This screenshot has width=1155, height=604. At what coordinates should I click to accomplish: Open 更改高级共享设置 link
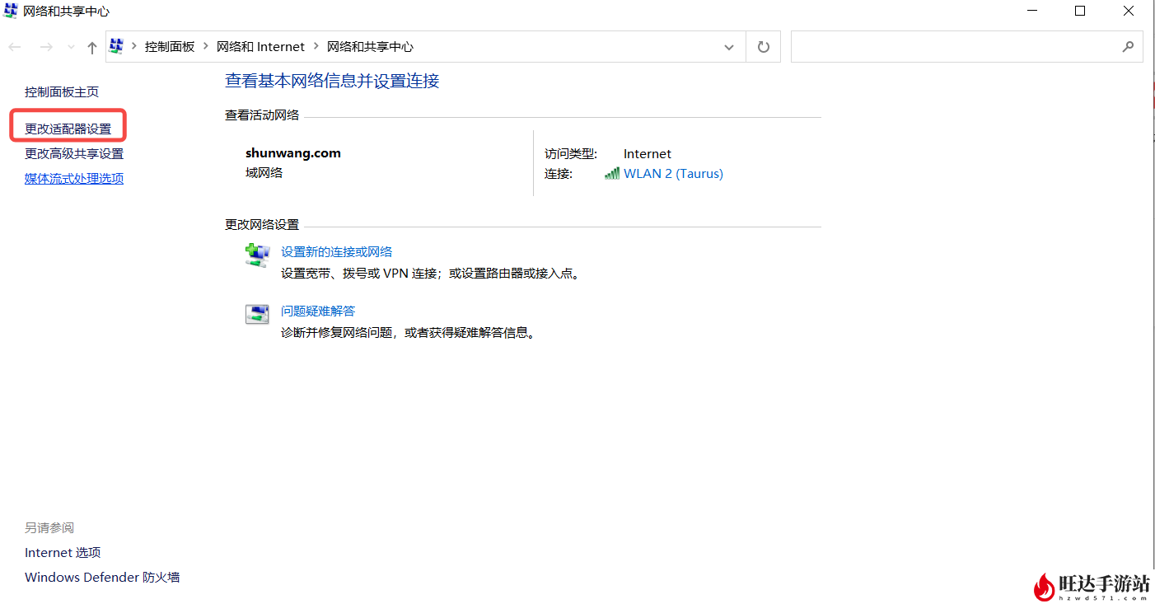tap(74, 153)
